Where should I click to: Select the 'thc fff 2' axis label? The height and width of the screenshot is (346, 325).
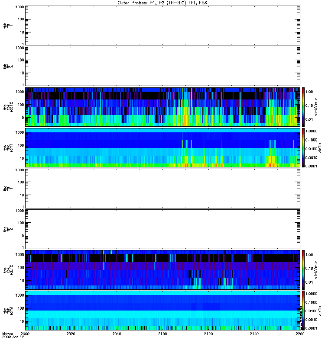8,229
